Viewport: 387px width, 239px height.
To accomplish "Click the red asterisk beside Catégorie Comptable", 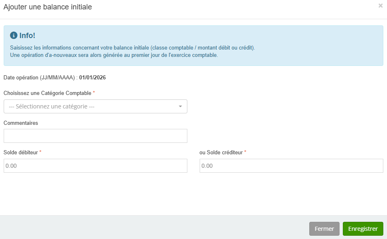I will (94, 93).
